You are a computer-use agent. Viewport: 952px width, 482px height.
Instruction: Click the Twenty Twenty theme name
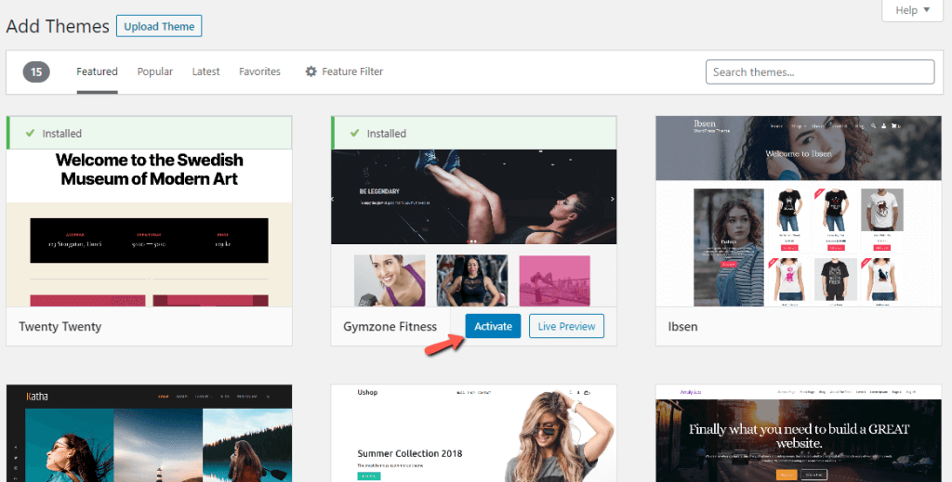pos(60,326)
